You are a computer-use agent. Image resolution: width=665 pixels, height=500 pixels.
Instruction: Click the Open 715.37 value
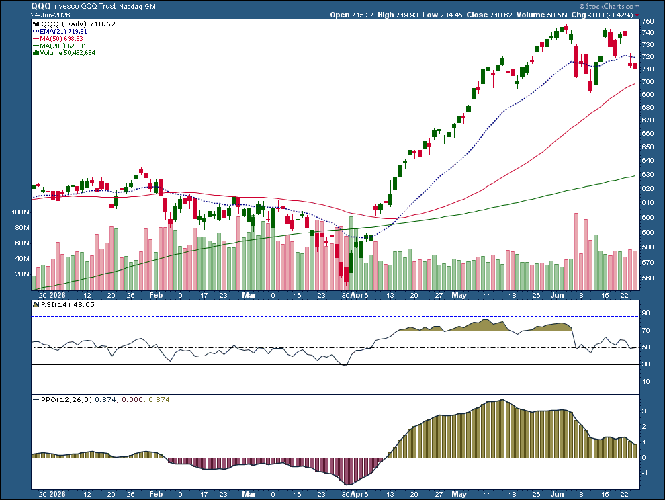352,15
